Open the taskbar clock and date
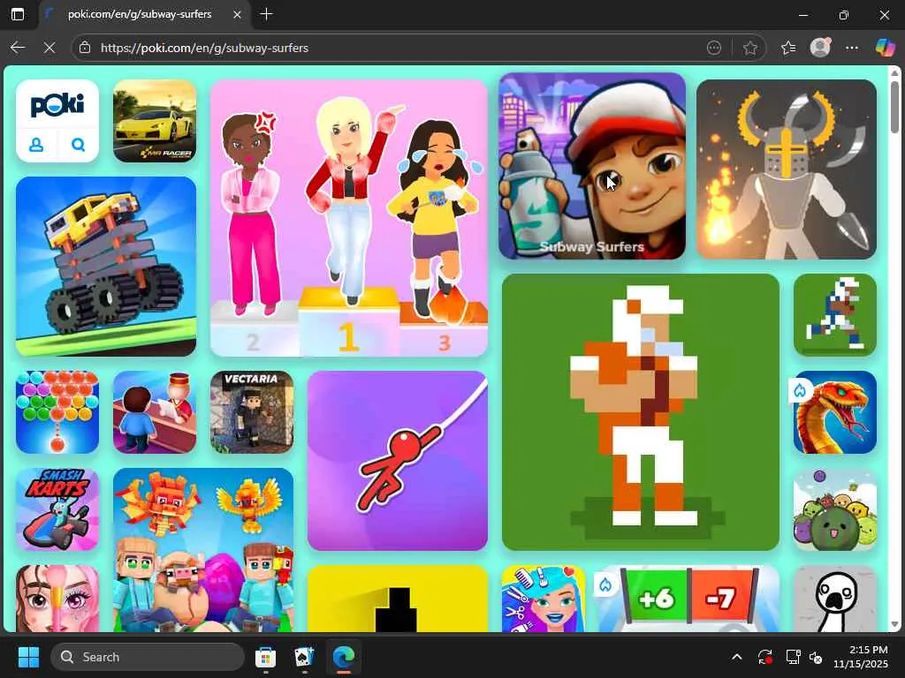Screen dimensions: 905x678 [x=861, y=657]
